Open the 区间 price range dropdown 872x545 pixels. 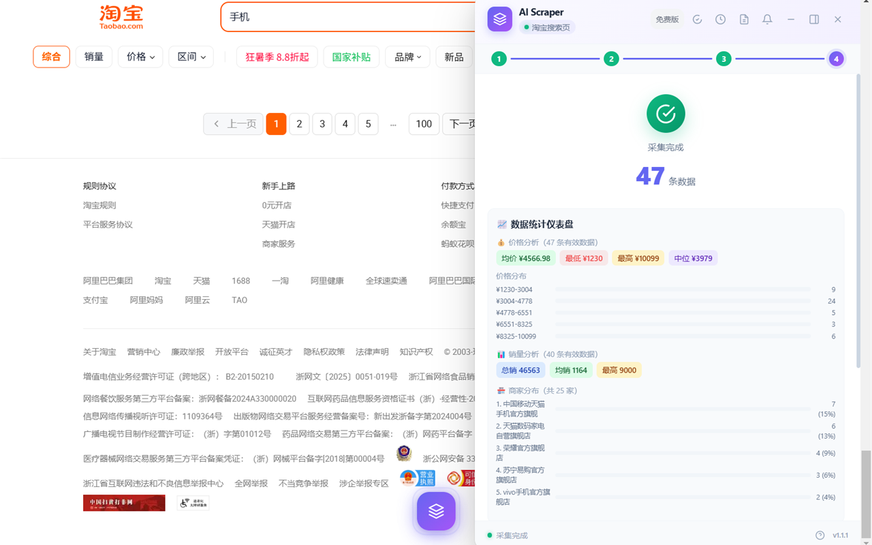(x=191, y=57)
